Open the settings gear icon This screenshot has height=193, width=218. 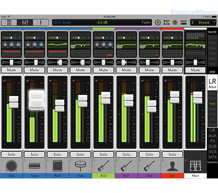click(x=158, y=23)
